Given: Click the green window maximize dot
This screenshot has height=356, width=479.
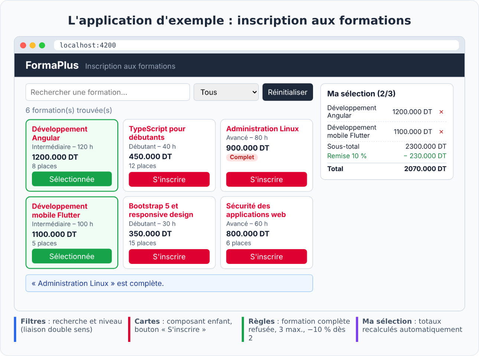Looking at the screenshot, I should click(x=42, y=45).
